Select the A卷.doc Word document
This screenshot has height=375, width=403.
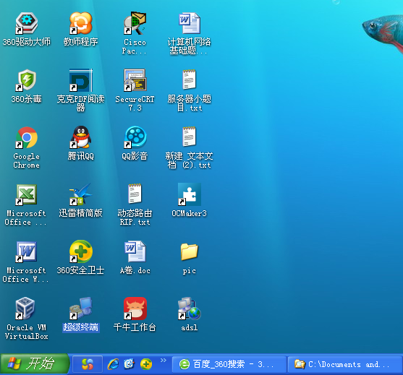135,251
